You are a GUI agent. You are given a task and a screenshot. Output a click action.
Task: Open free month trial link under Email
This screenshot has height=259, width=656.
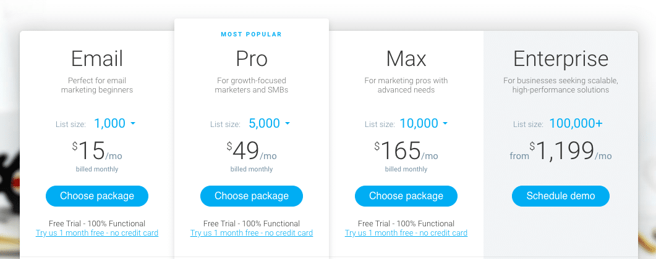tap(97, 232)
